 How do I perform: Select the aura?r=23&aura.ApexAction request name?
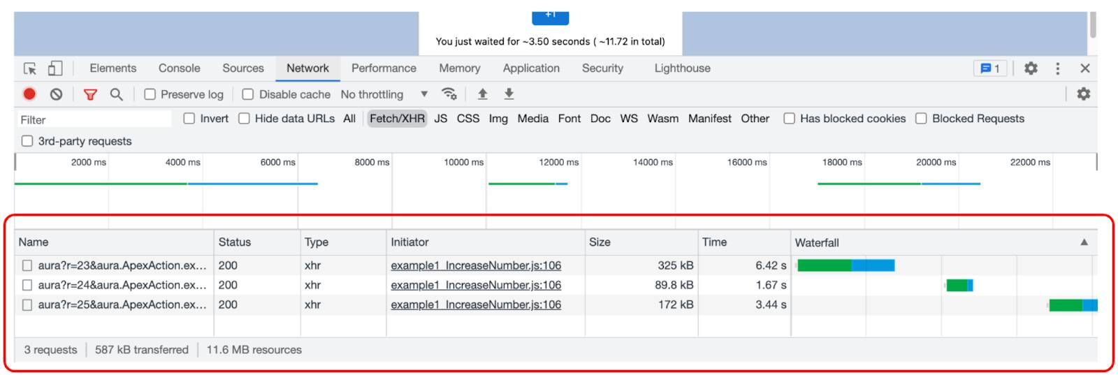[122, 265]
